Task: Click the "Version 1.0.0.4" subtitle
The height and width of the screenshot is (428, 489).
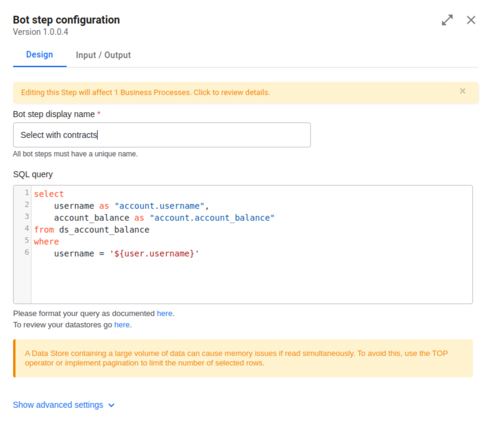Action: tap(41, 32)
